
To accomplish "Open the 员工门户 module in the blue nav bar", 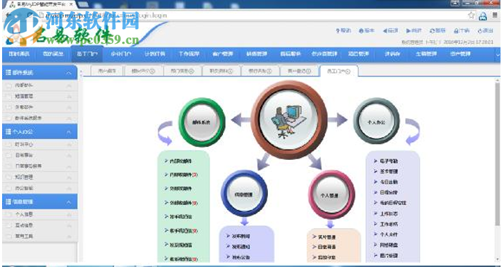I will coord(87,54).
